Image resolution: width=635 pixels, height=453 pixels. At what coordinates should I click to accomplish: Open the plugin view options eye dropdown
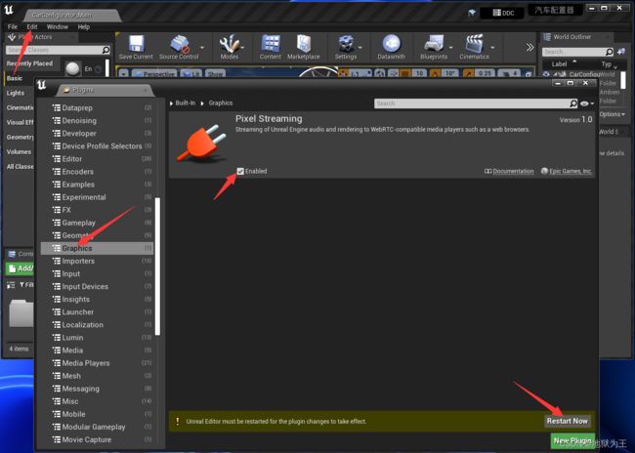587,103
